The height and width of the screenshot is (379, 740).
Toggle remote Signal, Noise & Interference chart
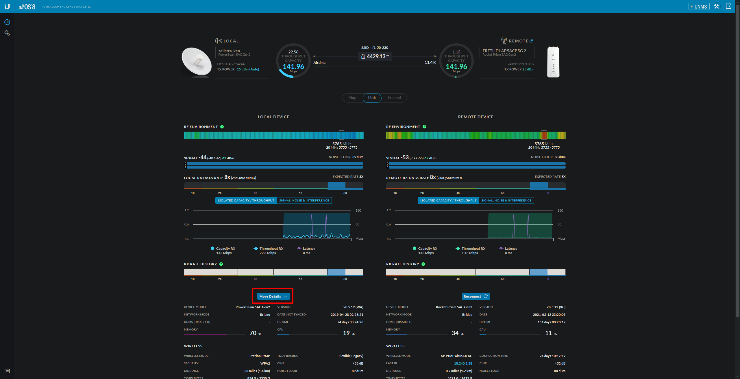(x=506, y=200)
